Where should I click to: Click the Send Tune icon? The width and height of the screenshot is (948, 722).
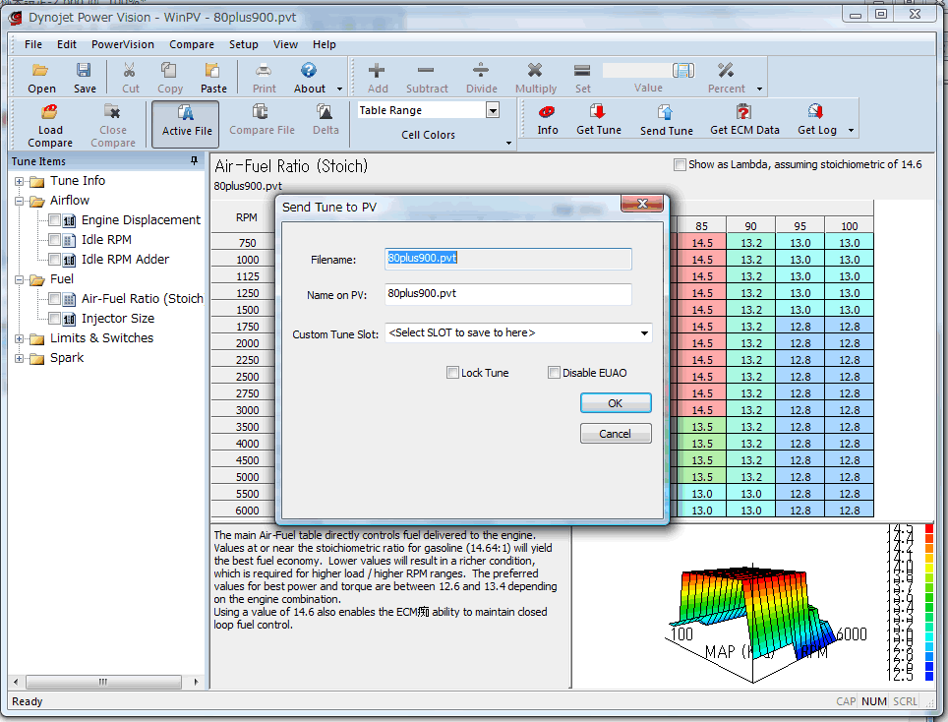click(666, 112)
